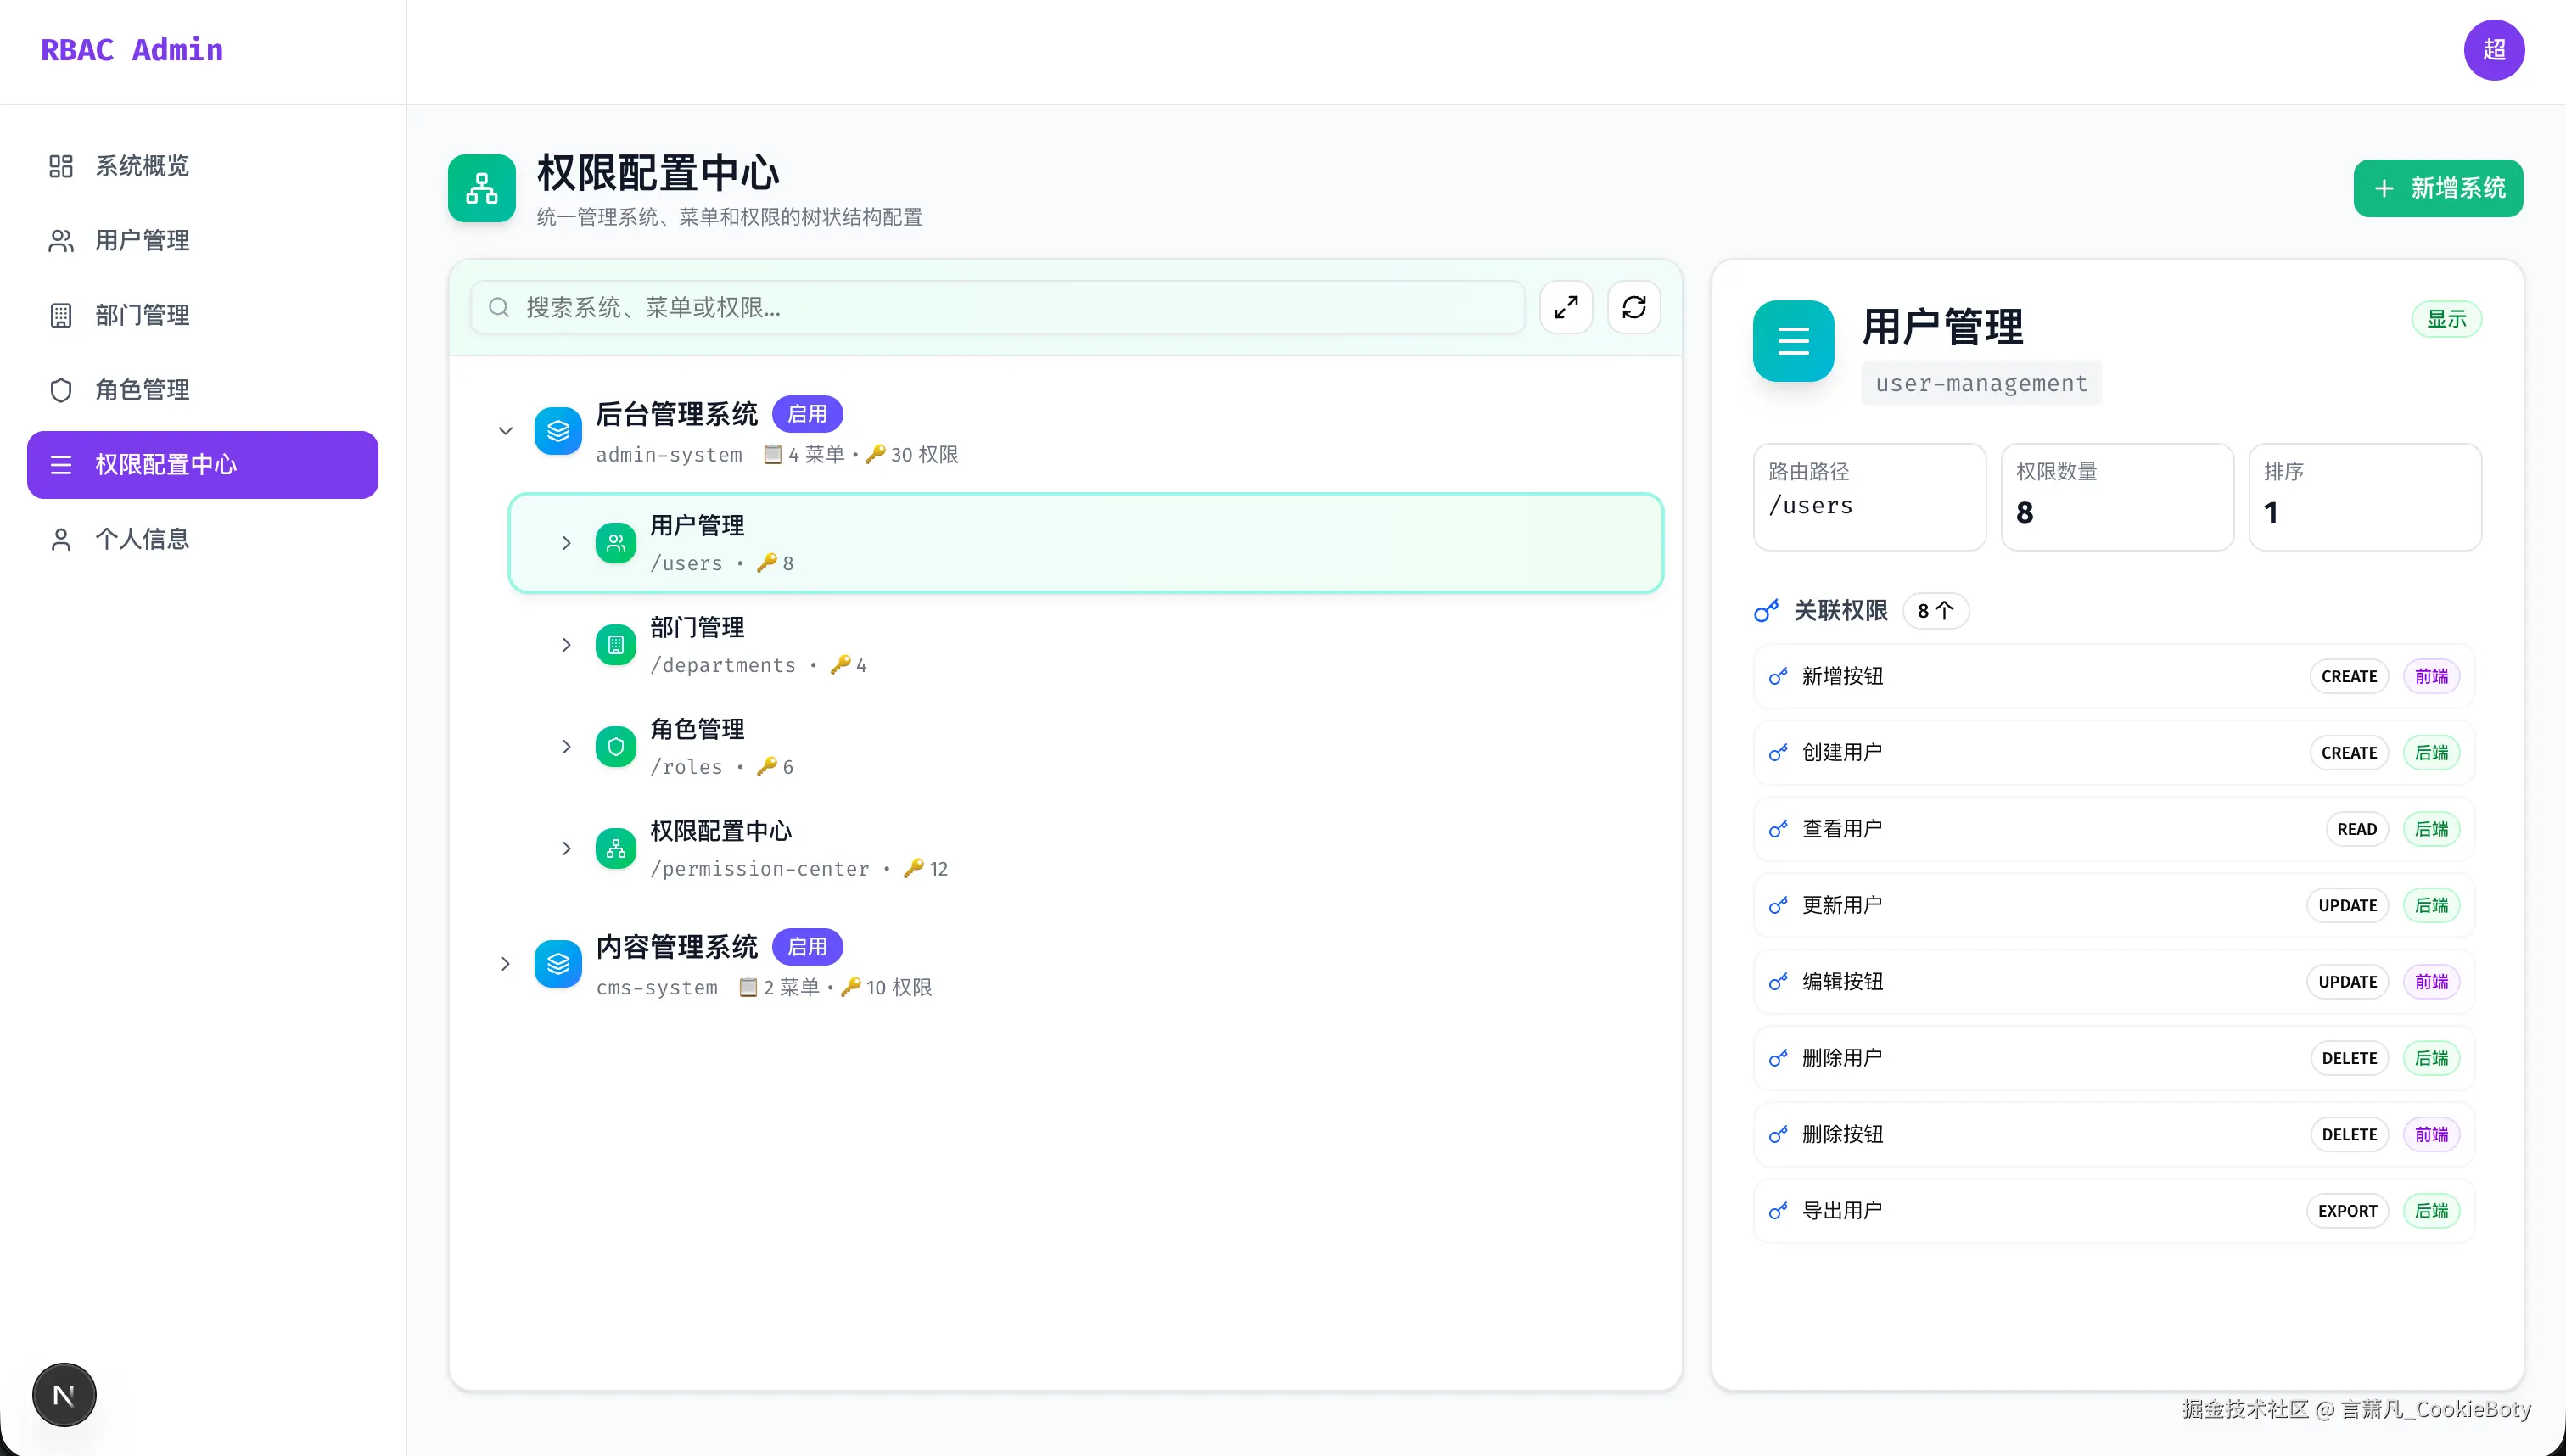Click the 启用 badge on 内容管理系统
This screenshot has height=1456, width=2566.
[x=807, y=947]
